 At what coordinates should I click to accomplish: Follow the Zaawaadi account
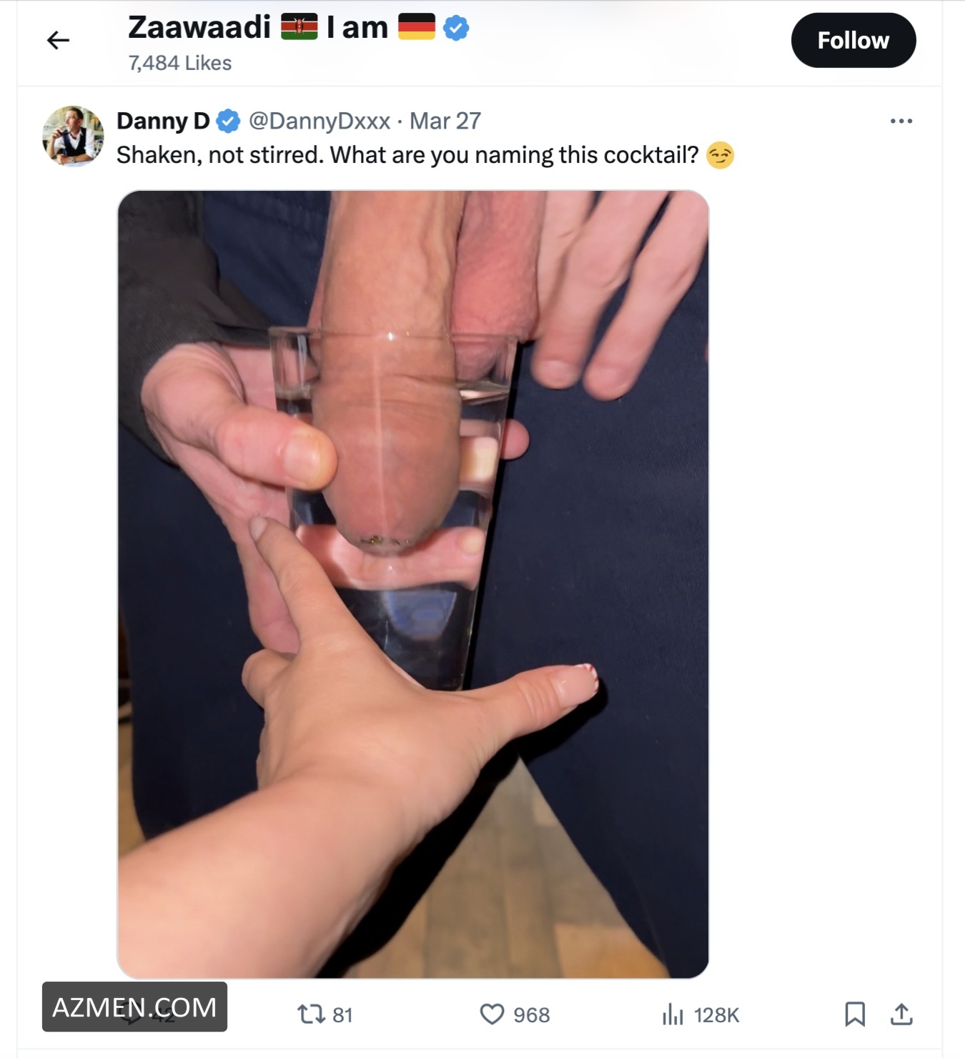853,40
